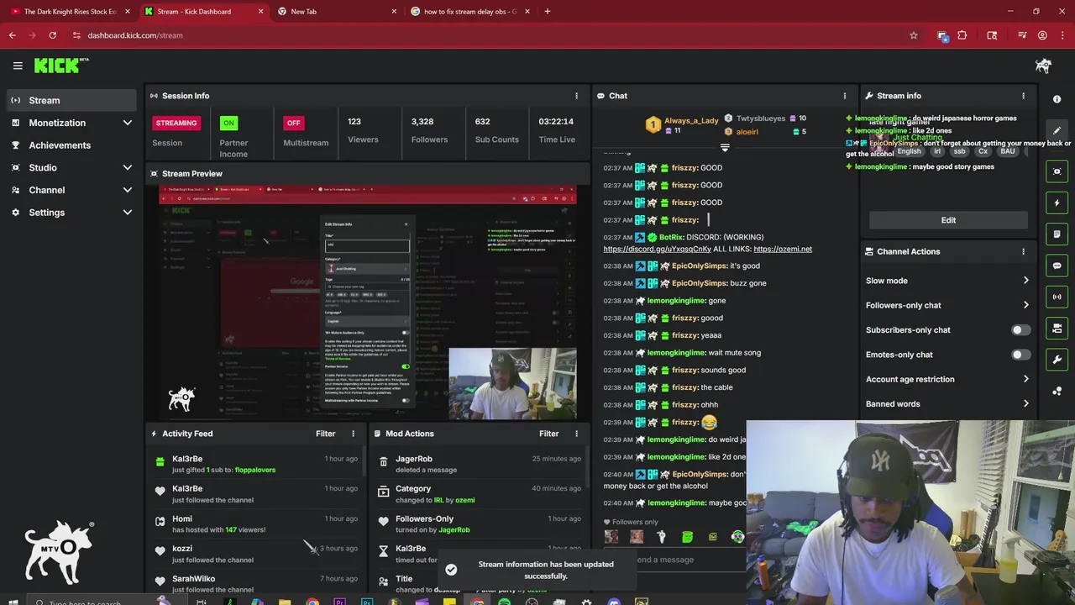This screenshot has width=1075, height=605.
Task: Switch to how to fix stream delay tab
Action: (470, 12)
